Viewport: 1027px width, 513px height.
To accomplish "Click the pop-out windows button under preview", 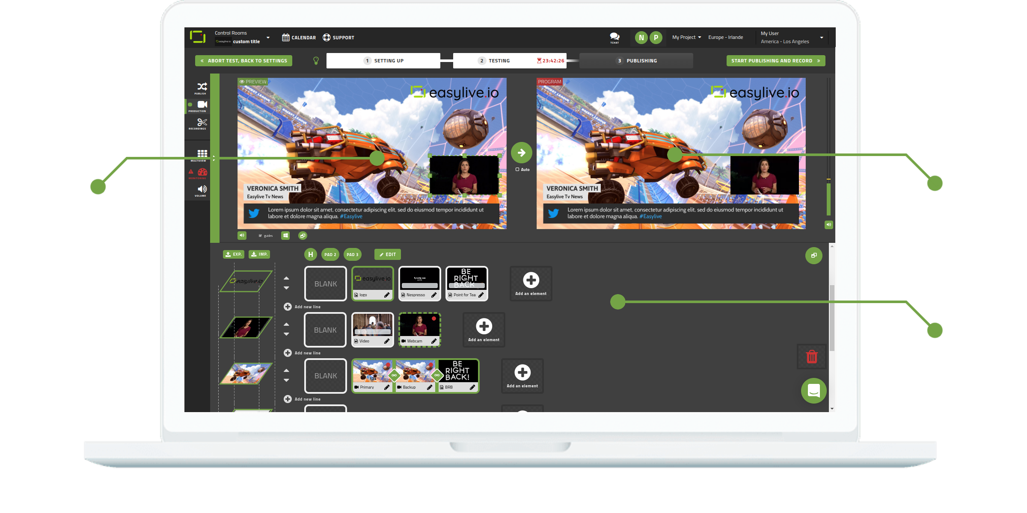I will click(x=303, y=236).
